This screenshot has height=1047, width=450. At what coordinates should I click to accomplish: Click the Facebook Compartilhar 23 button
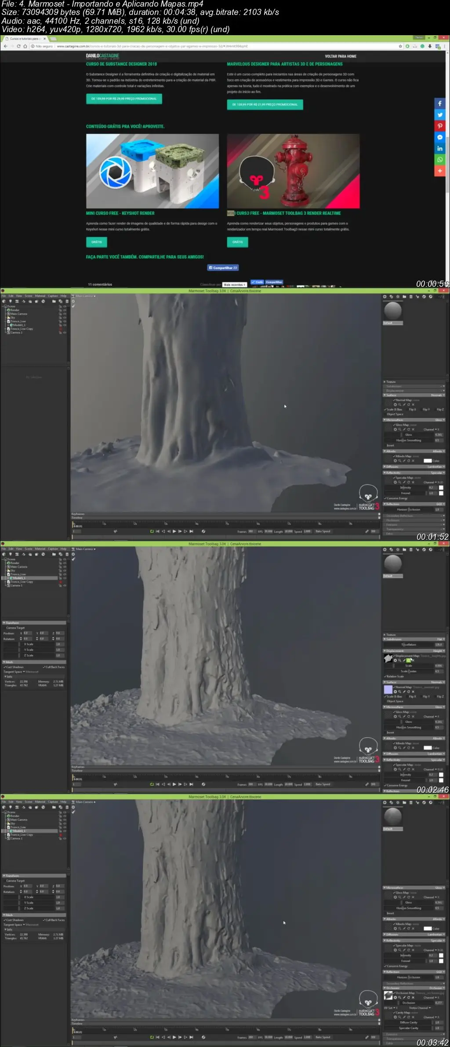[x=223, y=267]
